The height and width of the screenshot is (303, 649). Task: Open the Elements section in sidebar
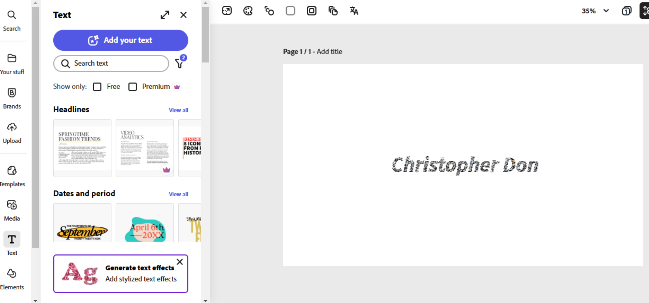pyautogui.click(x=12, y=277)
